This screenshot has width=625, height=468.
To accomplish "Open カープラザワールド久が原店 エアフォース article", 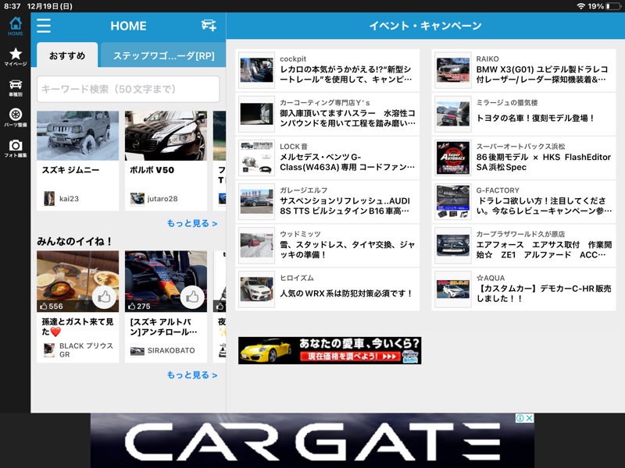I will [x=523, y=245].
